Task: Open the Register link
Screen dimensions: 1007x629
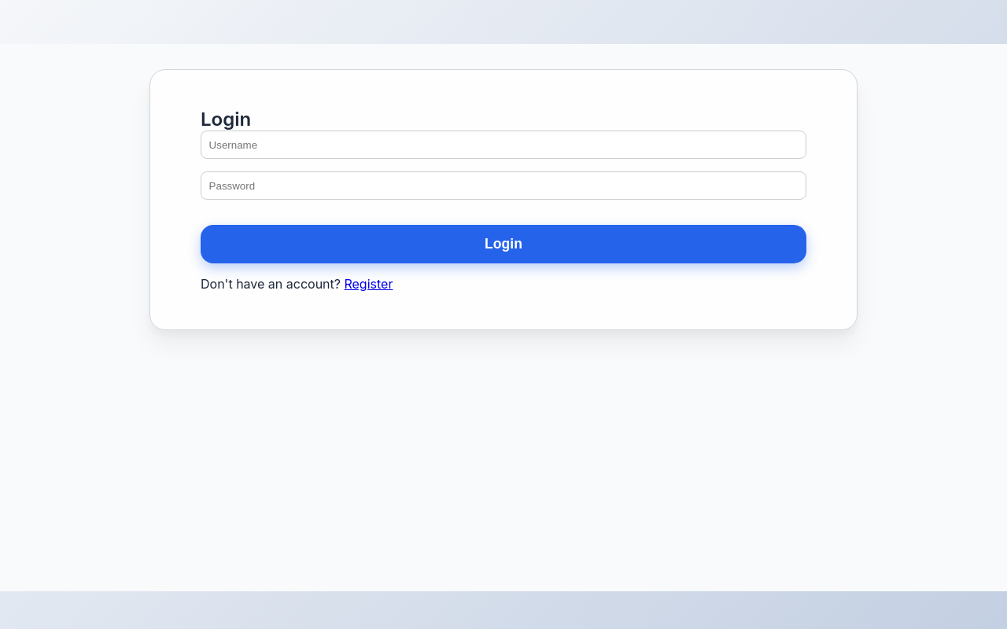Action: pos(368,284)
